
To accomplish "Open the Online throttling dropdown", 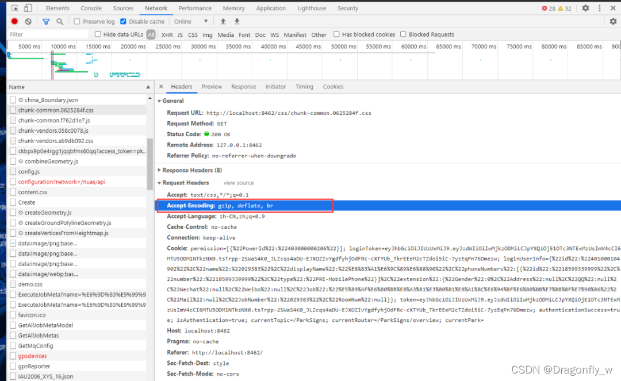I will 191,21.
